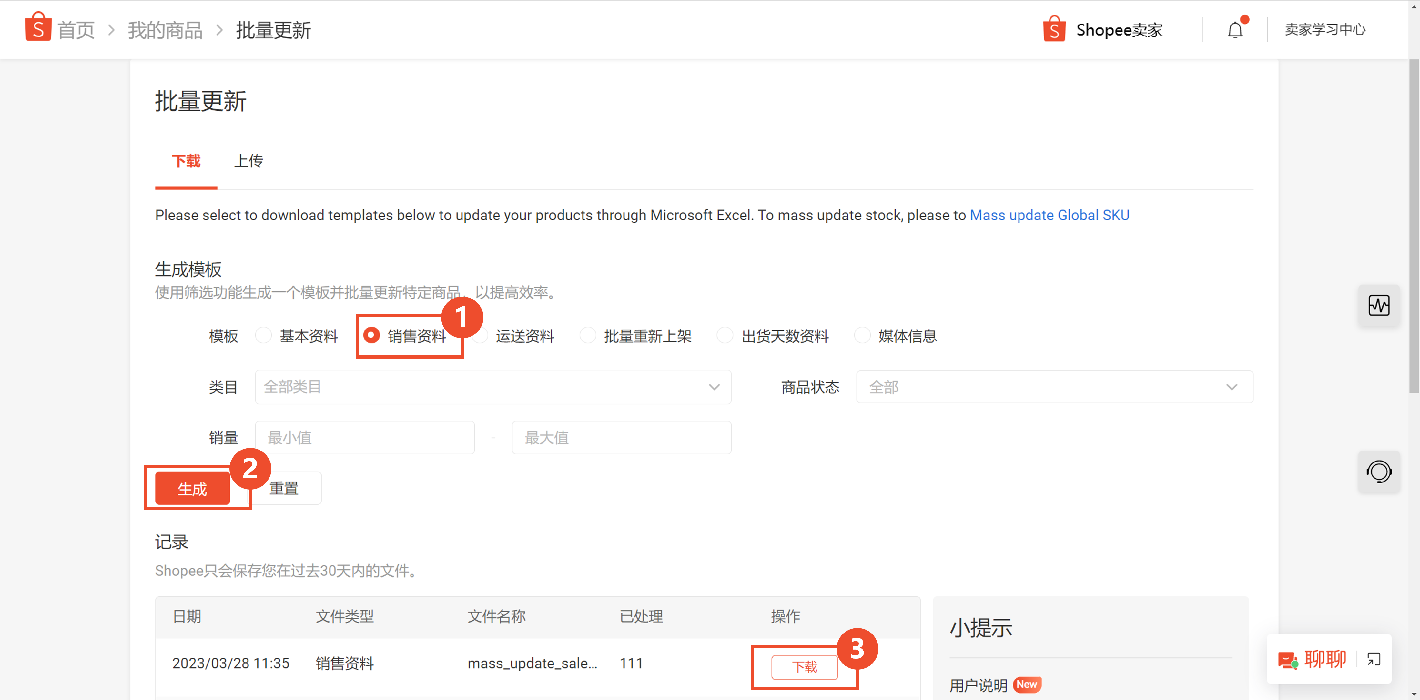Select the 基本资料 template radio
Image resolution: width=1420 pixels, height=700 pixels.
pos(263,335)
